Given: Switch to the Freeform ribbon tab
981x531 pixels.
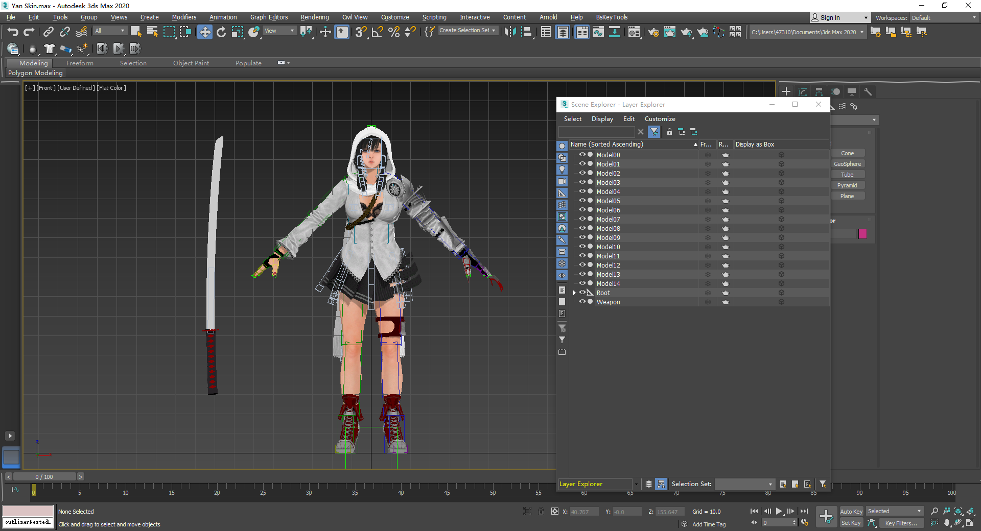Looking at the screenshot, I should tap(80, 63).
